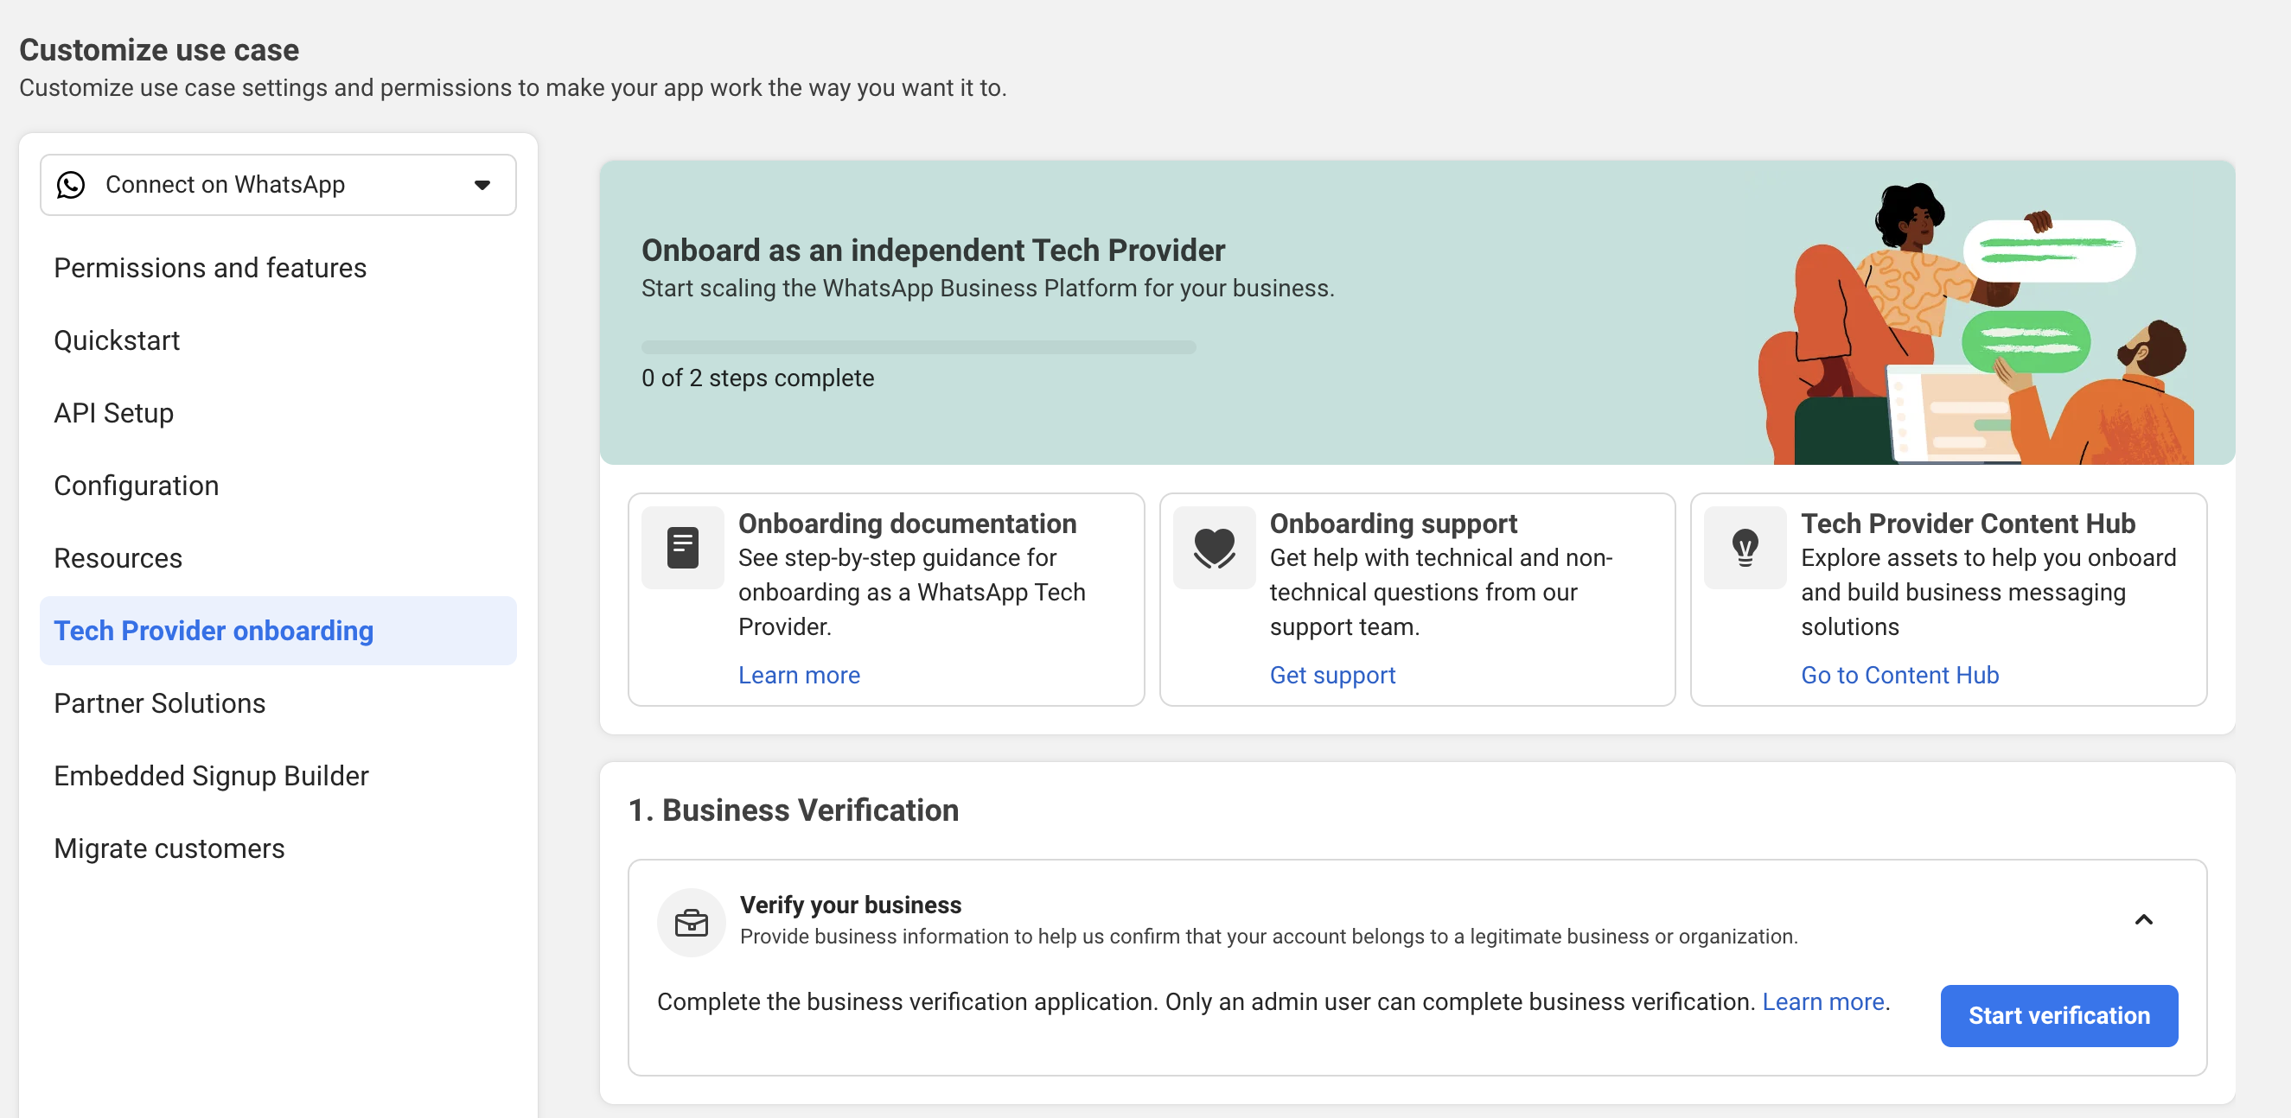The width and height of the screenshot is (2291, 1118).
Task: Click the WhatsApp logo icon in dropdown
Action: (x=71, y=185)
